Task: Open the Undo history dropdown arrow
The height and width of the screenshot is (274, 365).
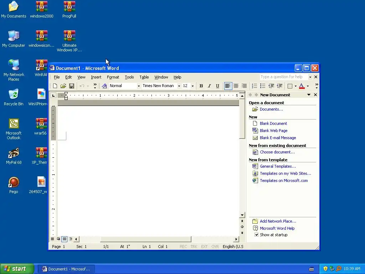Action: coord(88,86)
